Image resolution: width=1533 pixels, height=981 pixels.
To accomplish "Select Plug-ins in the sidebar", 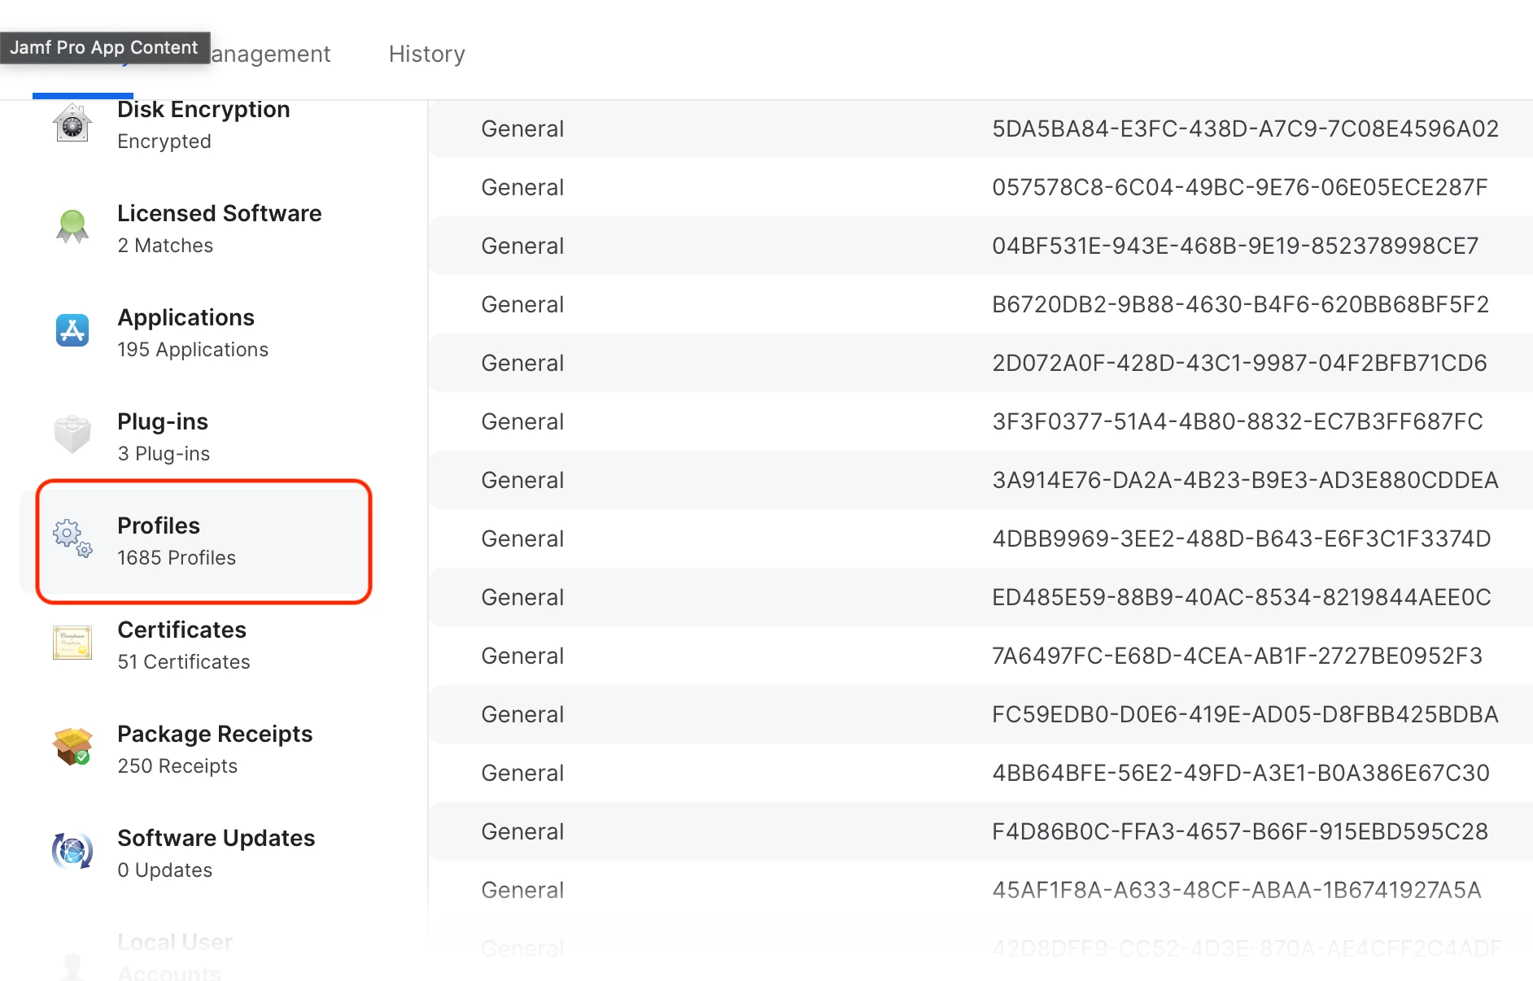I will tap(163, 421).
